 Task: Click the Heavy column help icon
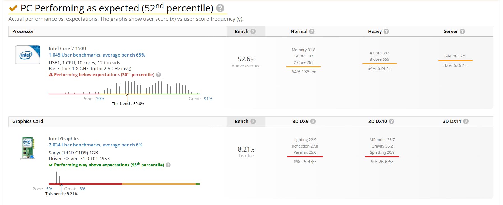point(386,31)
